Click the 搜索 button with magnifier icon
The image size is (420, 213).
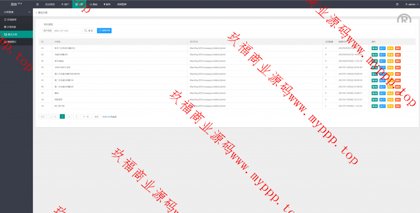(x=89, y=31)
